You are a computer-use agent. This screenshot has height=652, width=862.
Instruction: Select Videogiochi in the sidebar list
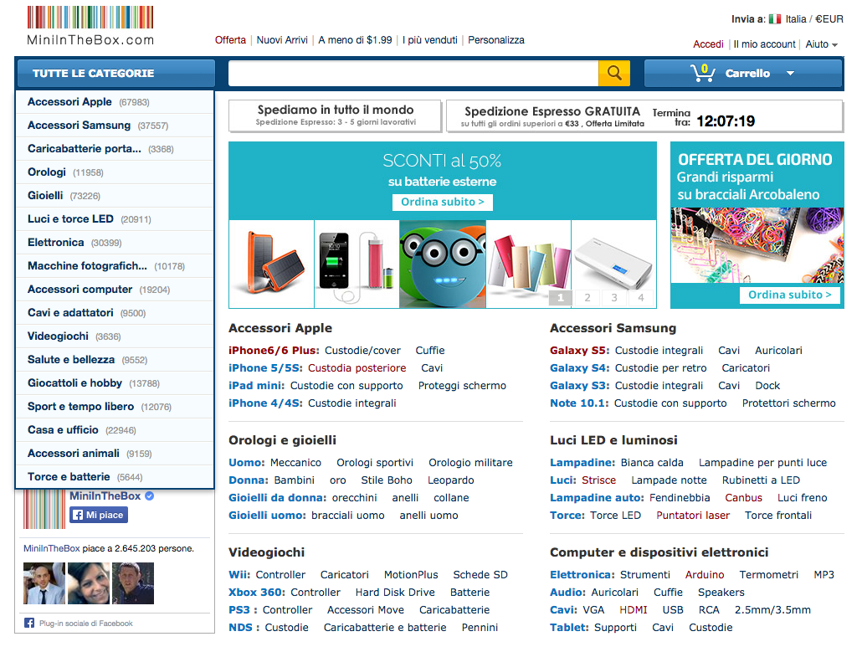point(115,336)
